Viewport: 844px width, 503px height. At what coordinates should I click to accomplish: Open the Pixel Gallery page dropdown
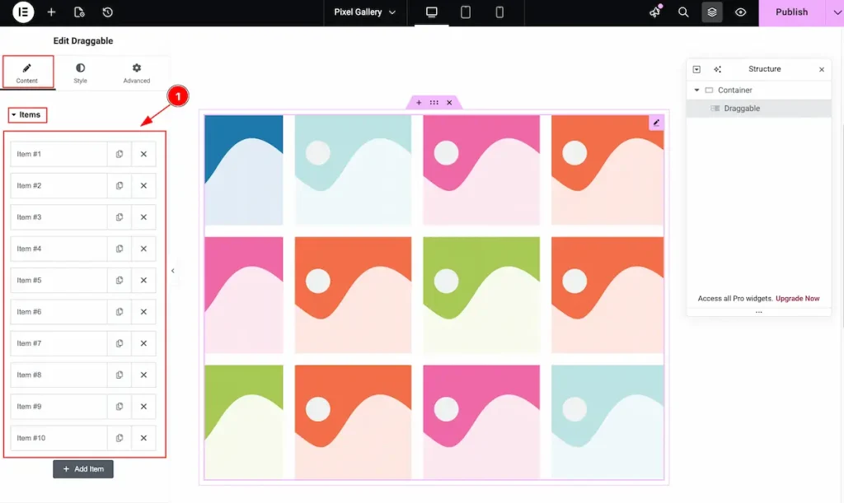click(364, 12)
